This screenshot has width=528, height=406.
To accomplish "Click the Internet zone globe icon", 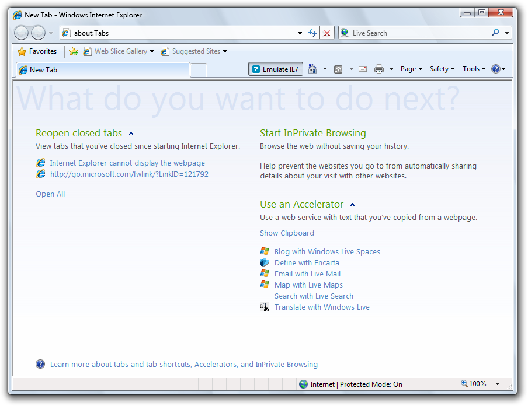I will pyautogui.click(x=303, y=384).
